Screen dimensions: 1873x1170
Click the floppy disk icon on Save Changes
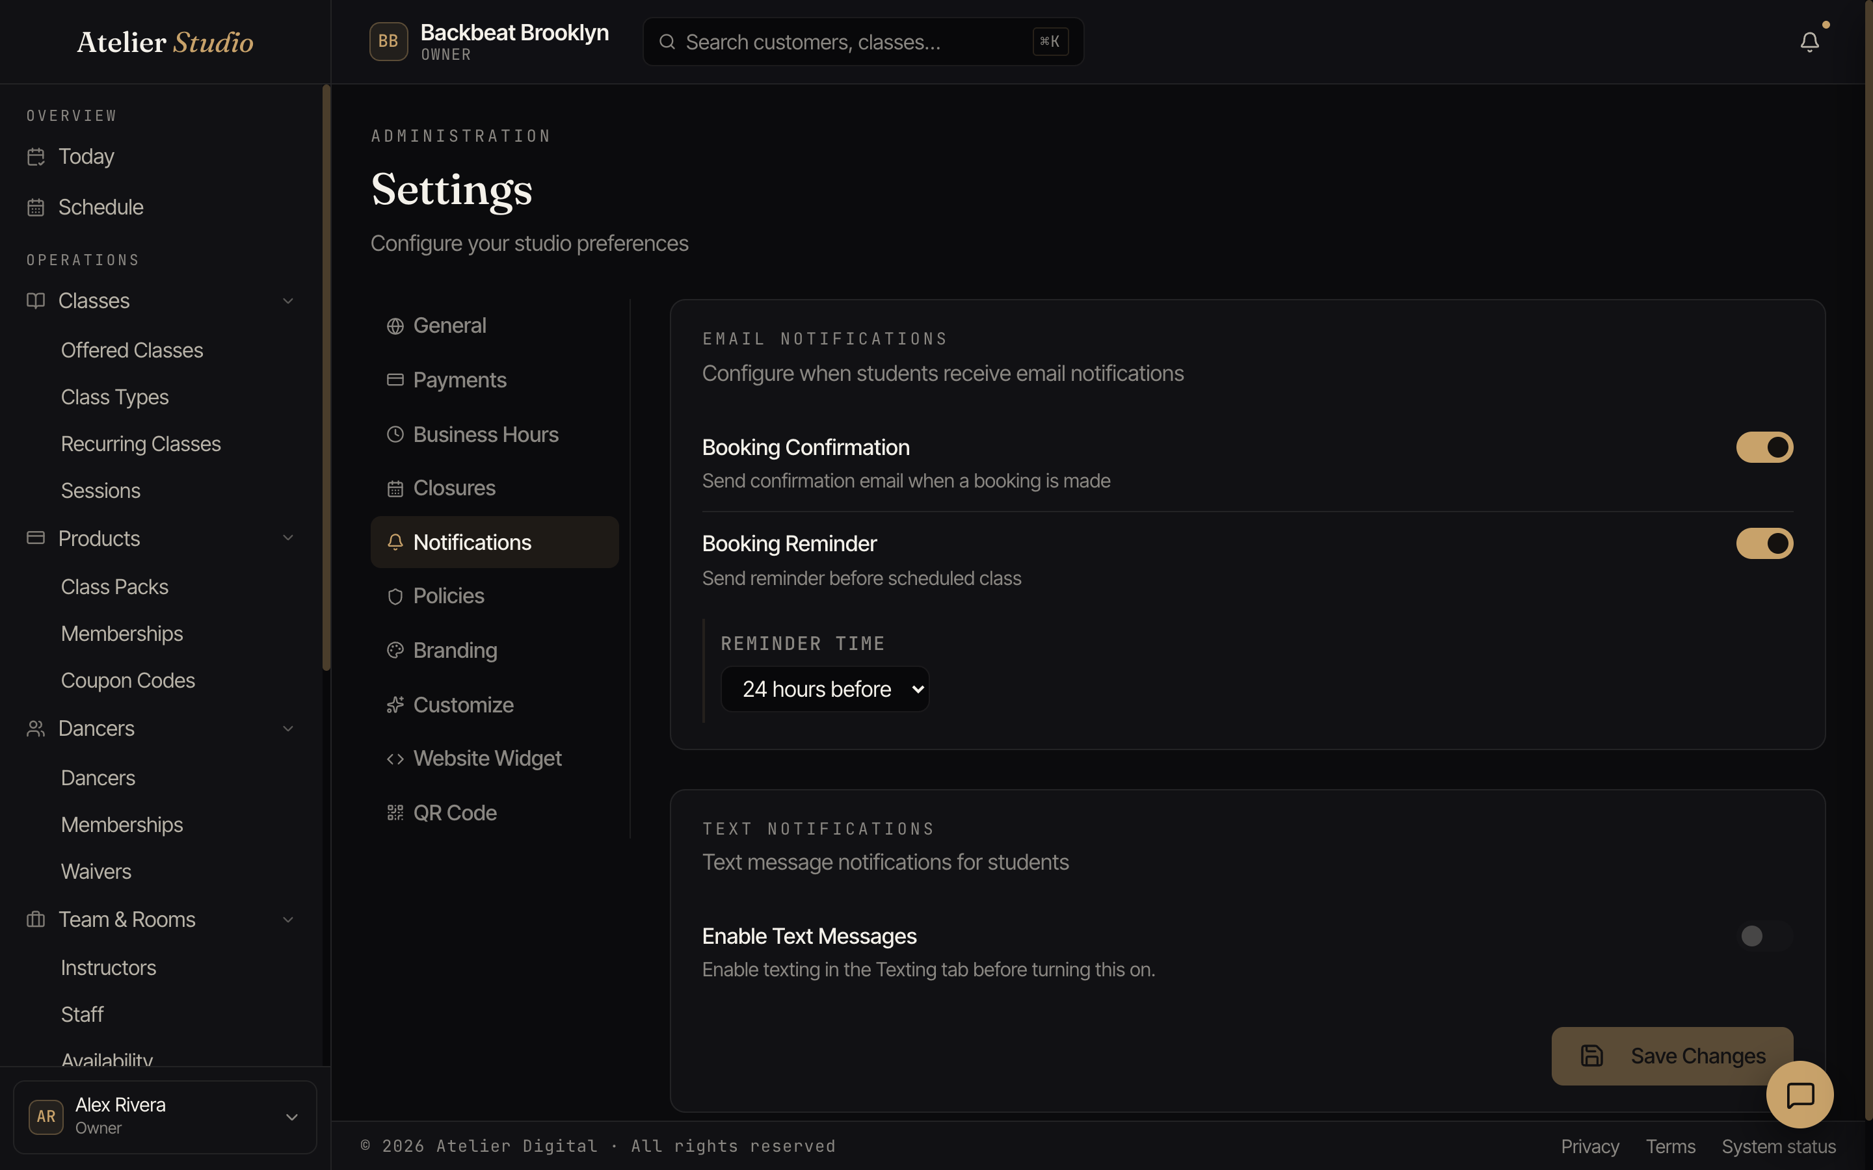tap(1591, 1056)
